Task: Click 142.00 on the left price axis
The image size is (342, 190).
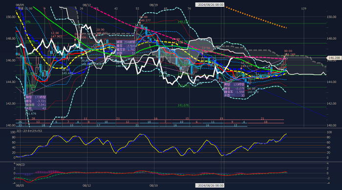Action: pyautogui.click(x=10, y=104)
